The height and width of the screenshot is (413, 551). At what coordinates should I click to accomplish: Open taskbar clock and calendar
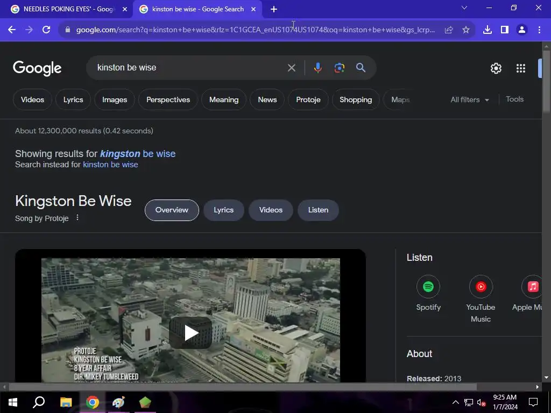tap(505, 402)
